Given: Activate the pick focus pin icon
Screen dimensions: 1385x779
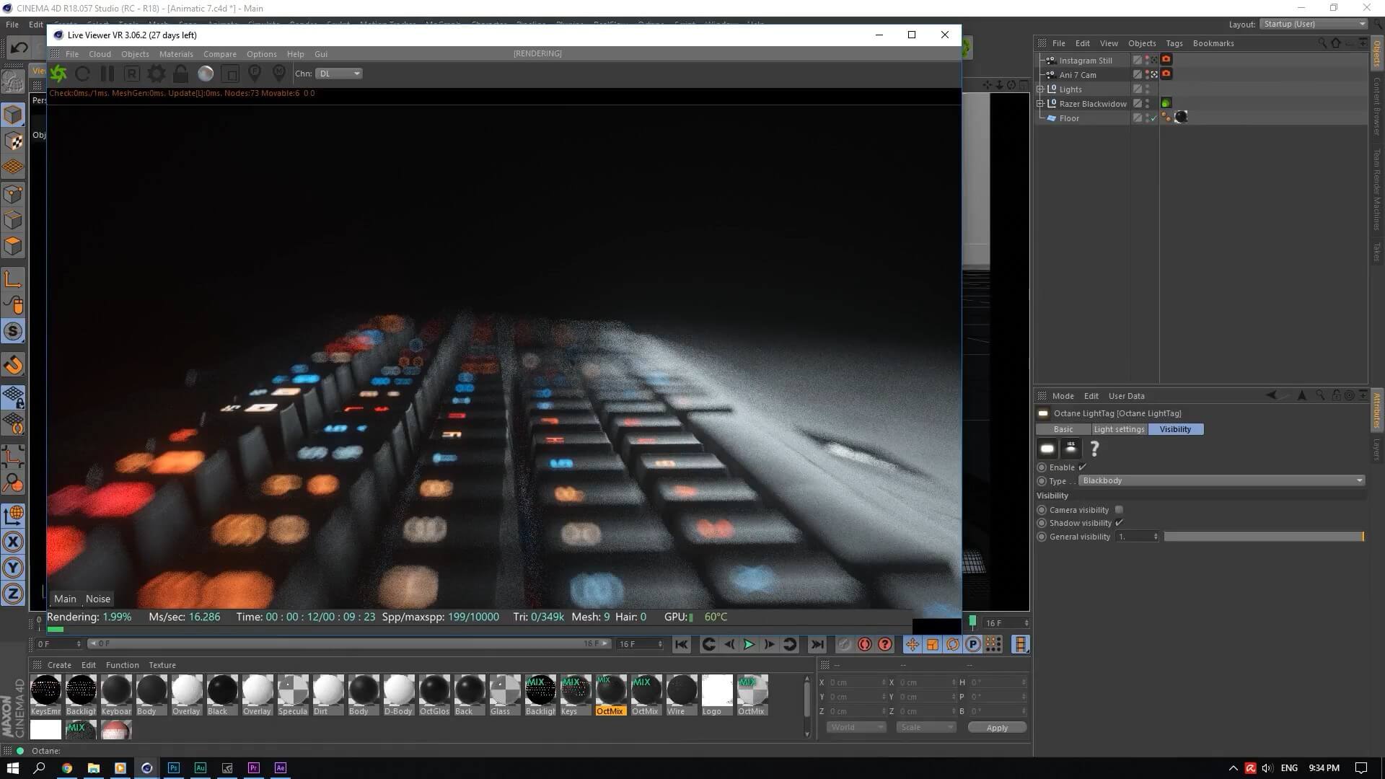Looking at the screenshot, I should coord(255,74).
